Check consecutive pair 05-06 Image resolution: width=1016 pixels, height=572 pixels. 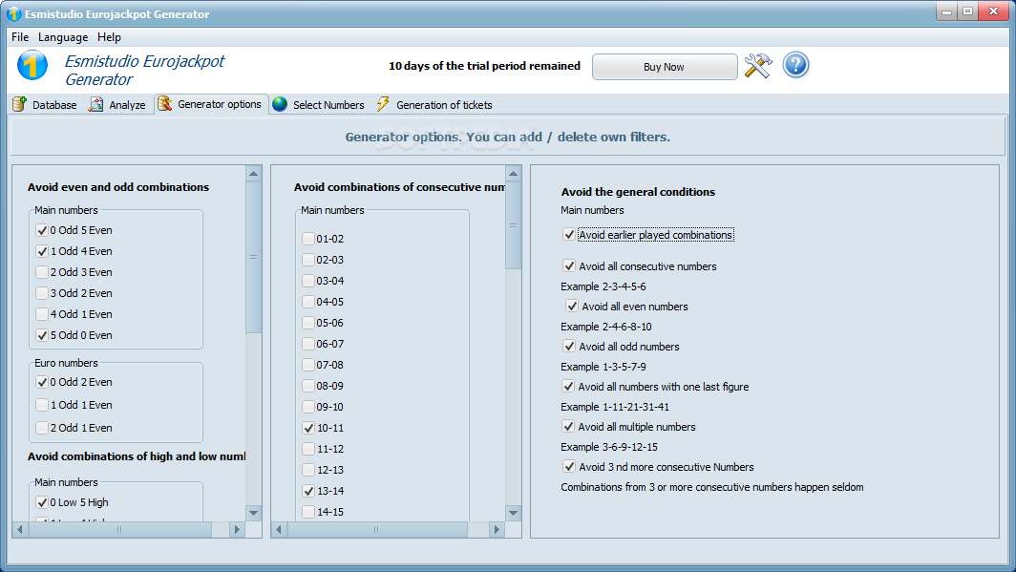tap(308, 323)
